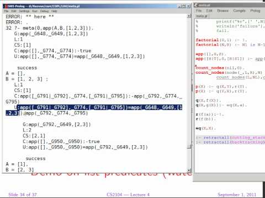Open File menu in SWI-Prolog window
265x198 pixels.
(7, 11)
